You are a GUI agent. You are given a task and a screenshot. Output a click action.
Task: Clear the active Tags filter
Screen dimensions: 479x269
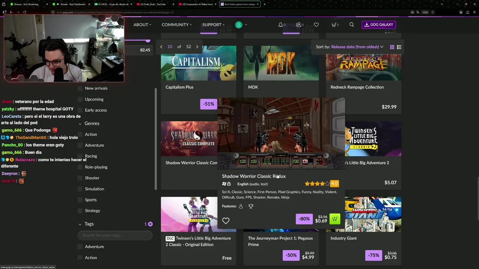pos(150,224)
